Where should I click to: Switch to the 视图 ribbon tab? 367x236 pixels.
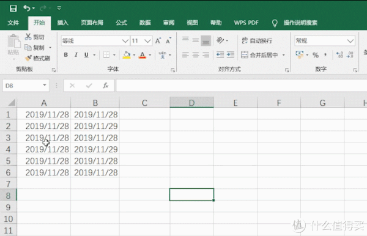click(192, 23)
